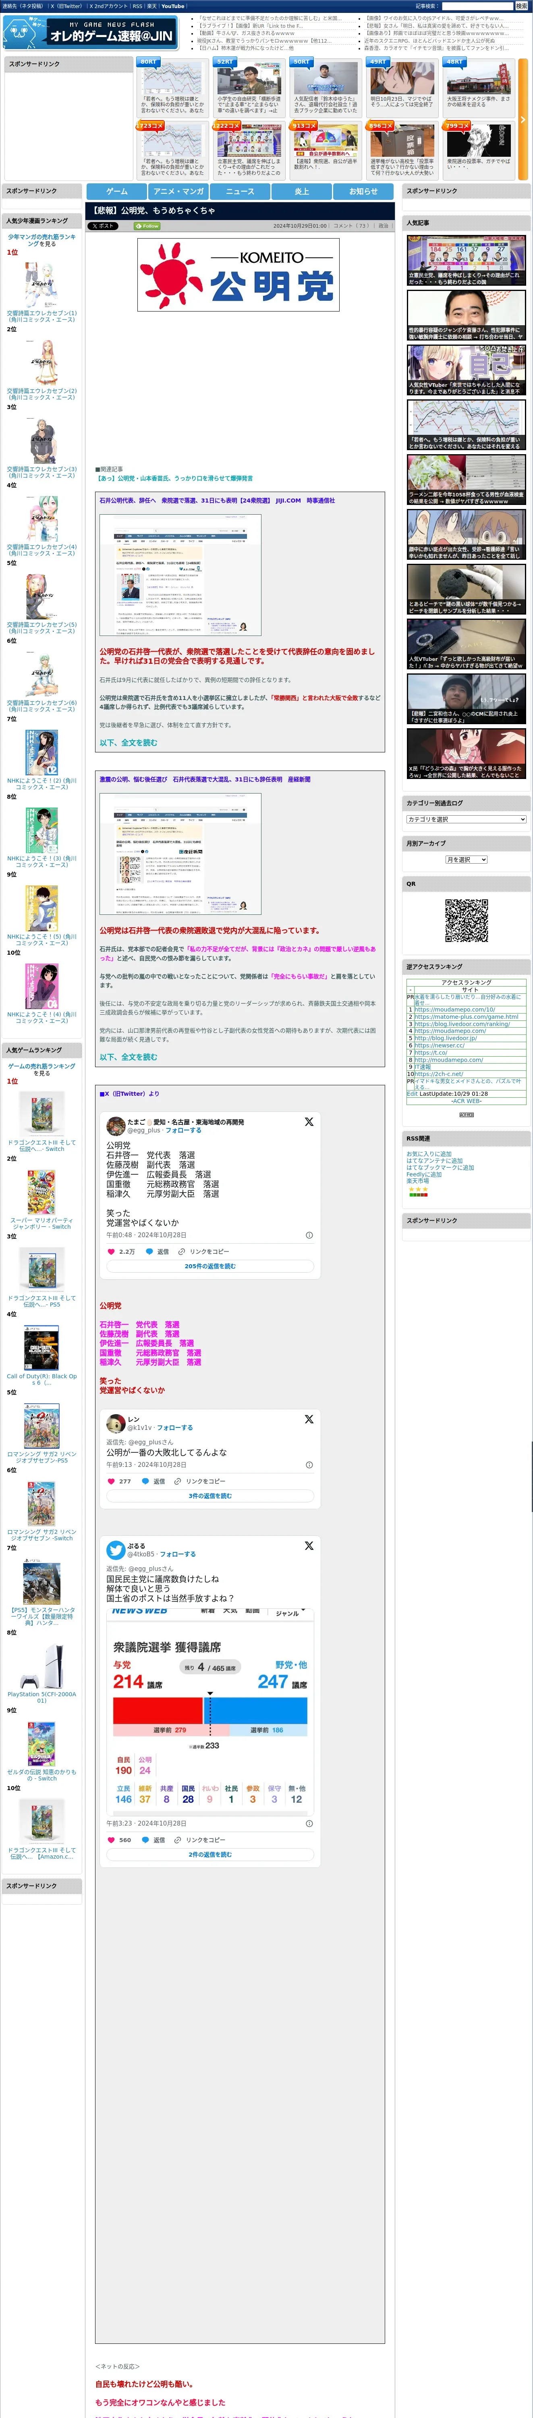Image resolution: width=533 pixels, height=2418 pixels.
Task: Click the QR code image
Action: pos(467,921)
